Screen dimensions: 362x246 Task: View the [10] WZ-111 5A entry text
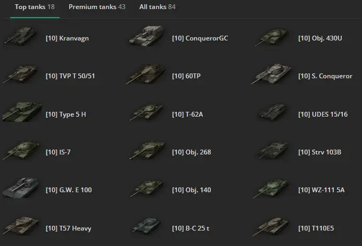pos(322,190)
